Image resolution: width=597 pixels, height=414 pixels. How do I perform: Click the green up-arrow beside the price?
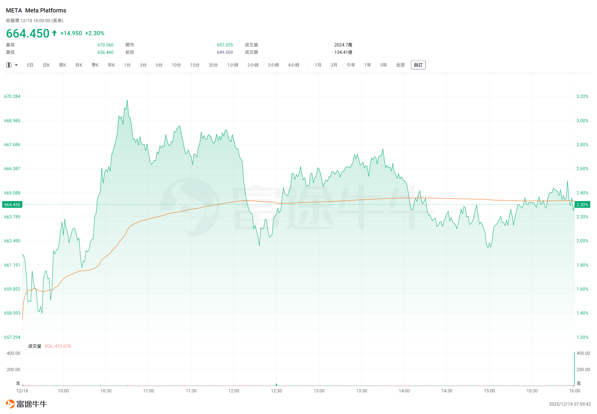click(54, 33)
